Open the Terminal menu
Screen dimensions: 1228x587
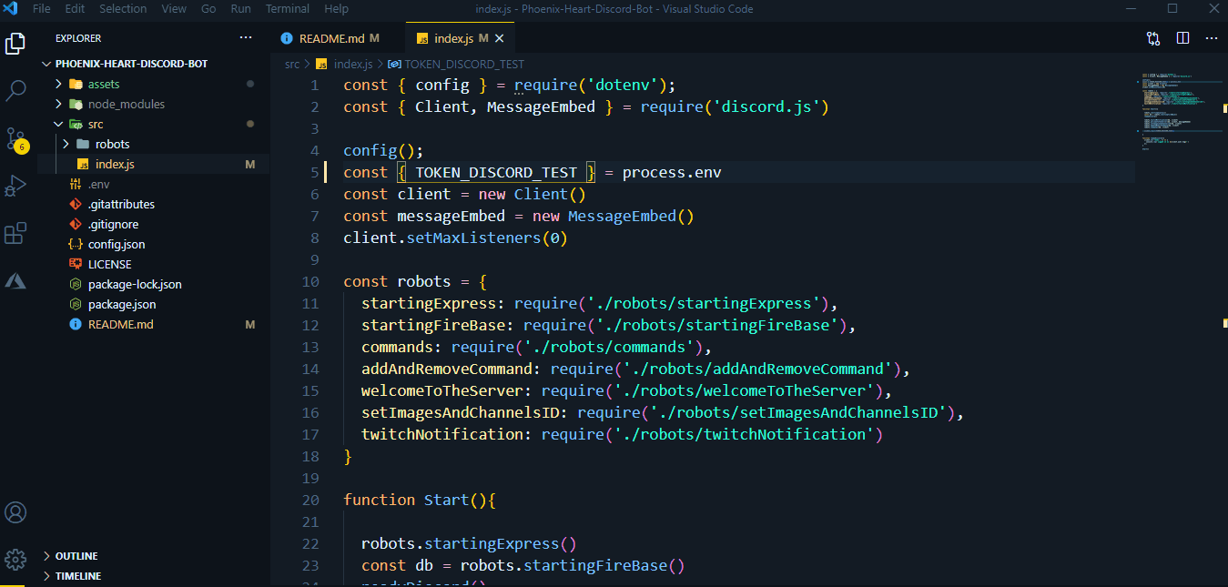(x=288, y=8)
